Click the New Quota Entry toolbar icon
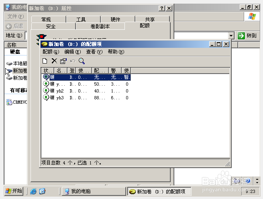Viewport: 263px width, 199px height. tap(45, 61)
